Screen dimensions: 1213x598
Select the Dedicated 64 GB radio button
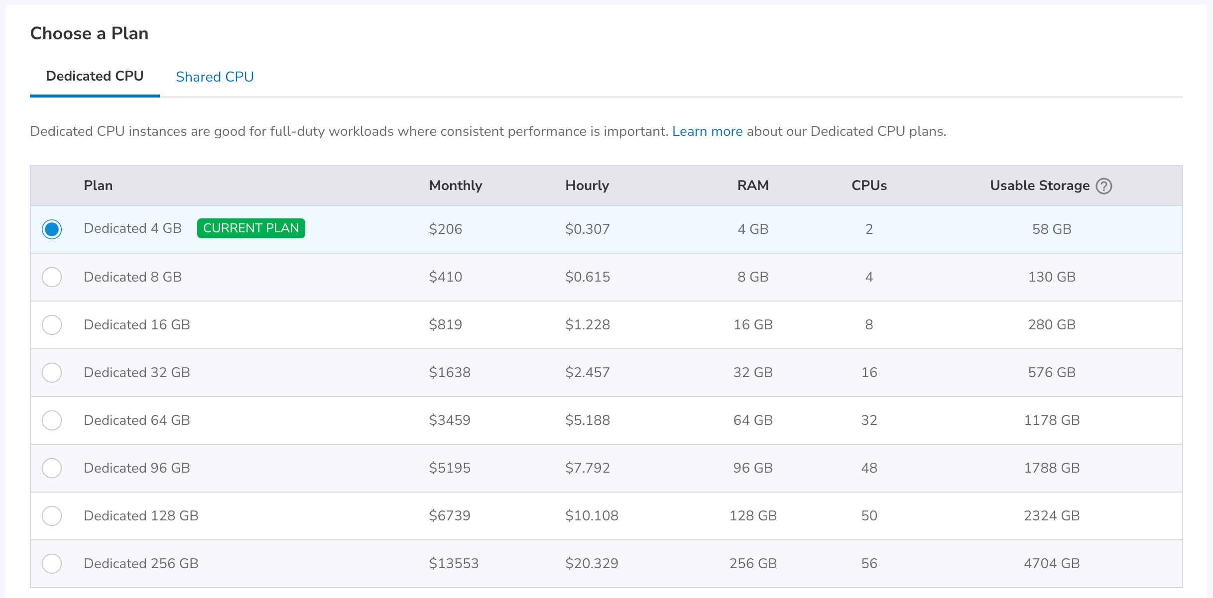[x=52, y=420]
